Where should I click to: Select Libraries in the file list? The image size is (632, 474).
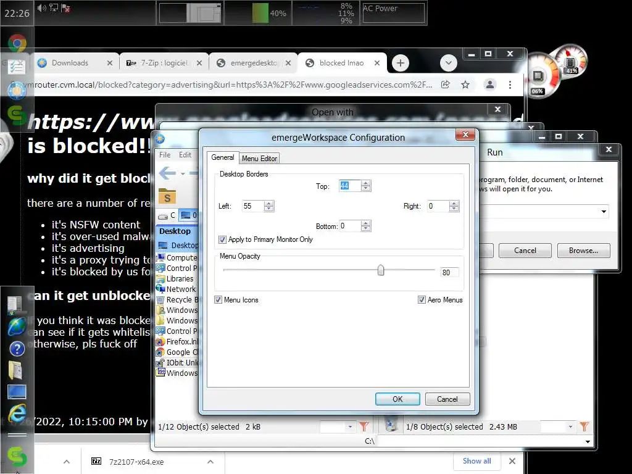coord(180,278)
